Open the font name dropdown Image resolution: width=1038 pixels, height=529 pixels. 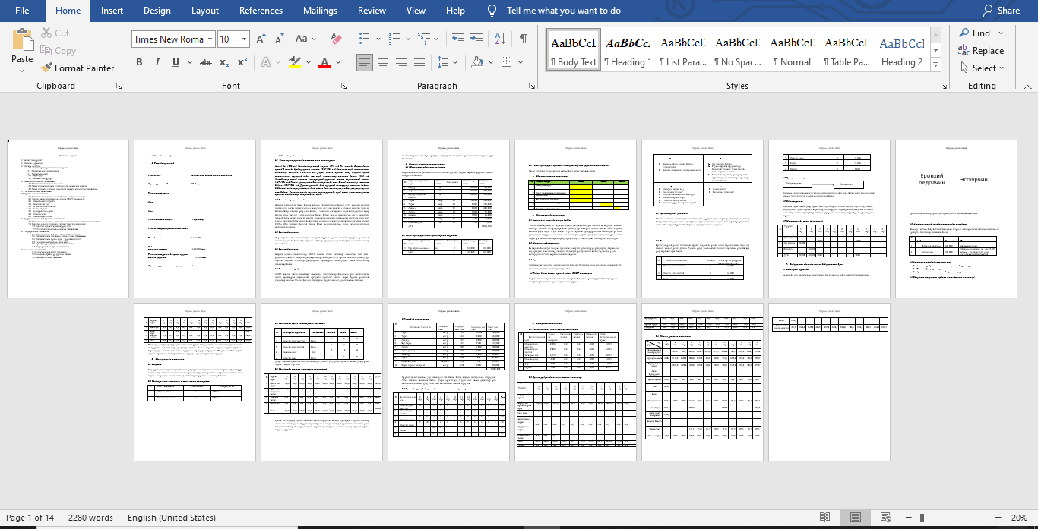209,39
